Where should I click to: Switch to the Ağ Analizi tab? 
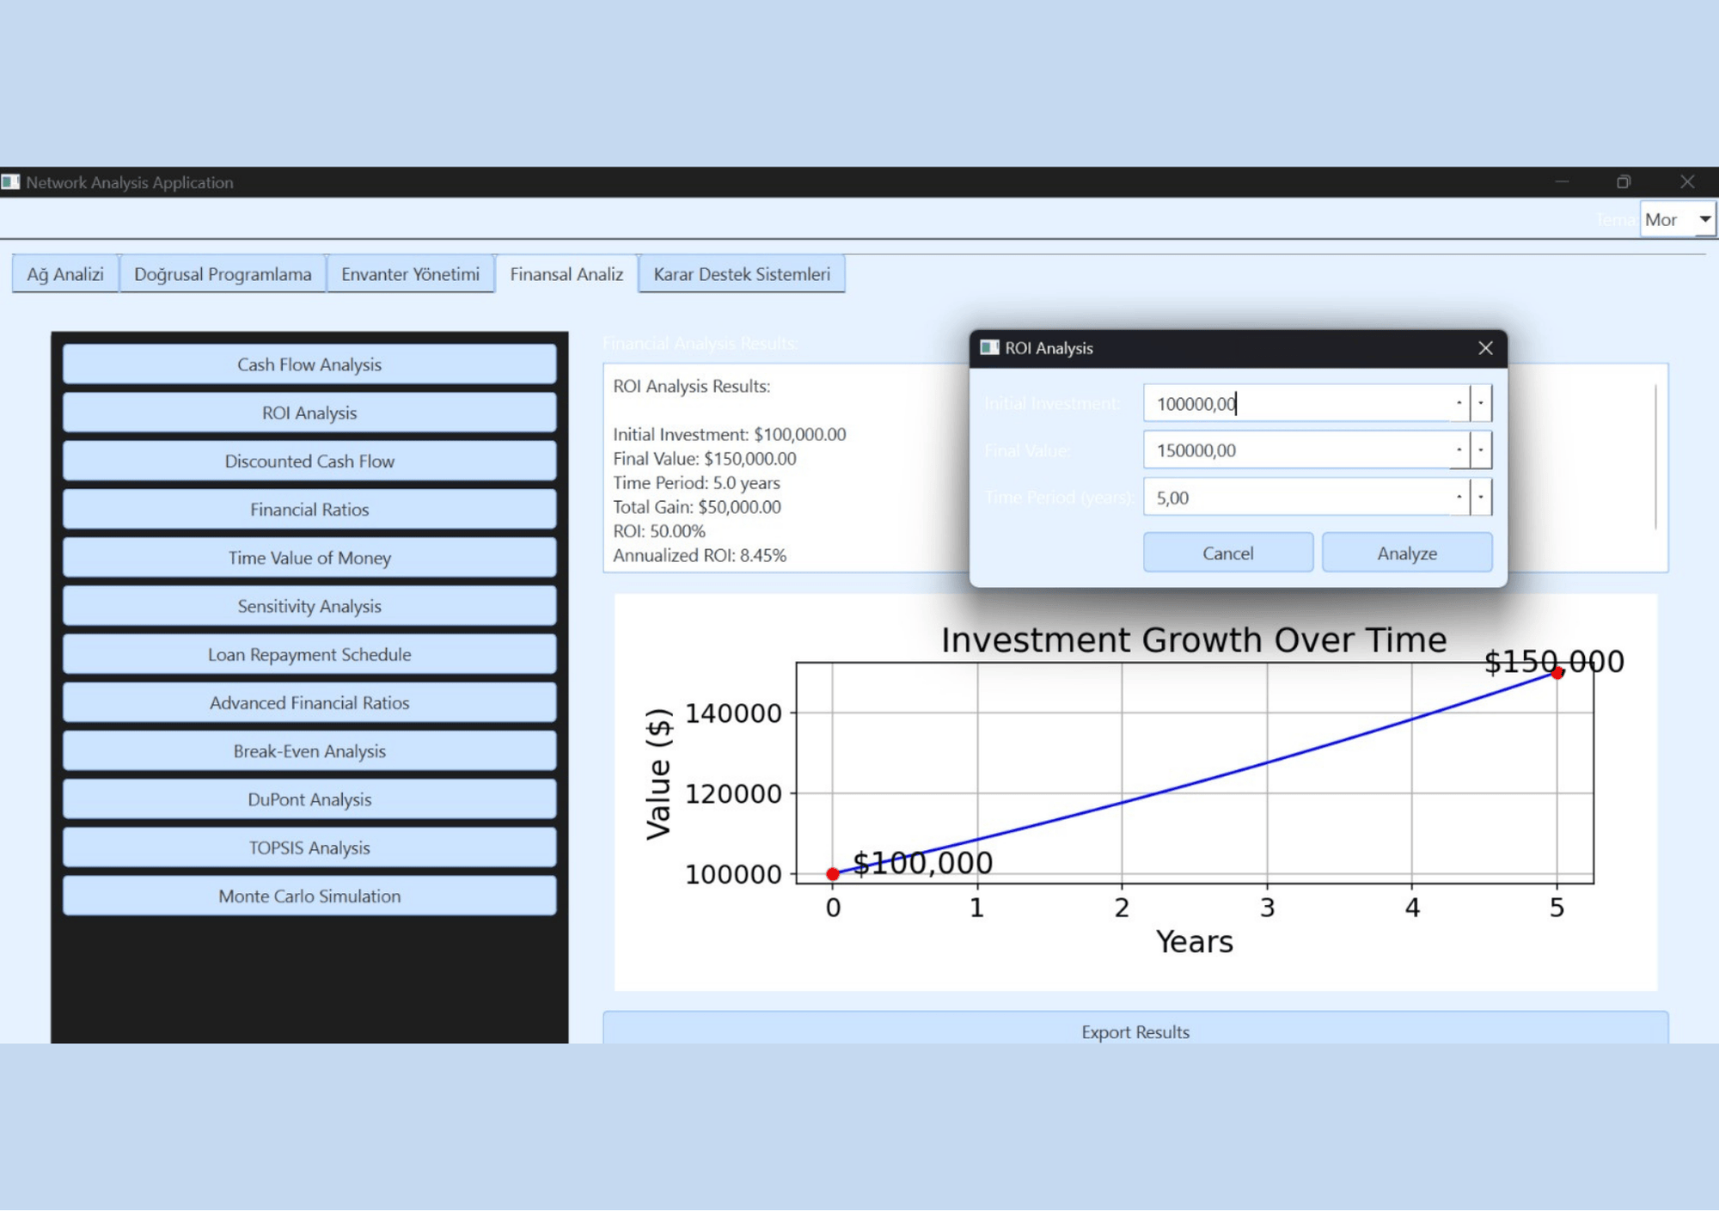(x=65, y=274)
